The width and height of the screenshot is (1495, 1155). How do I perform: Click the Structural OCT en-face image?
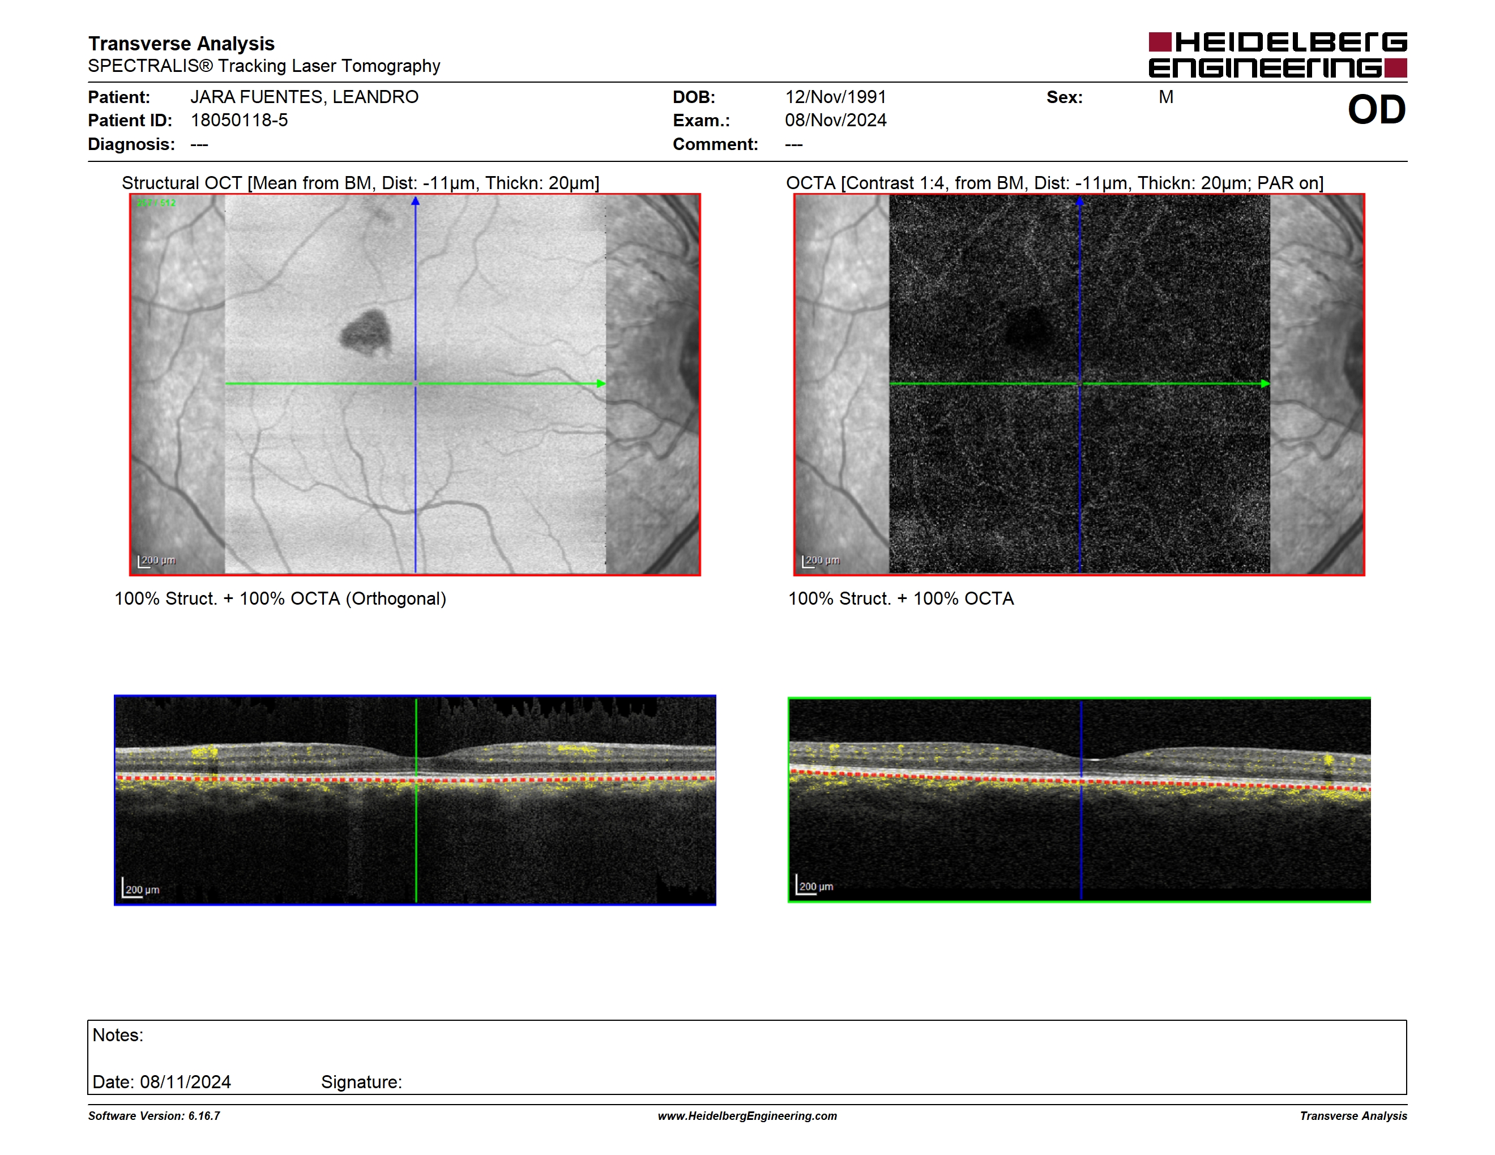(x=415, y=384)
